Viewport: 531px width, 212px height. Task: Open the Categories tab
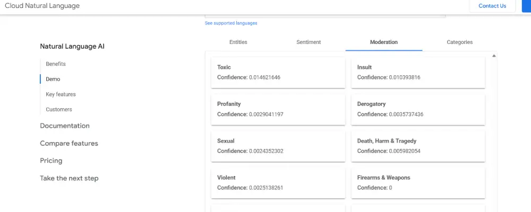[x=459, y=42]
